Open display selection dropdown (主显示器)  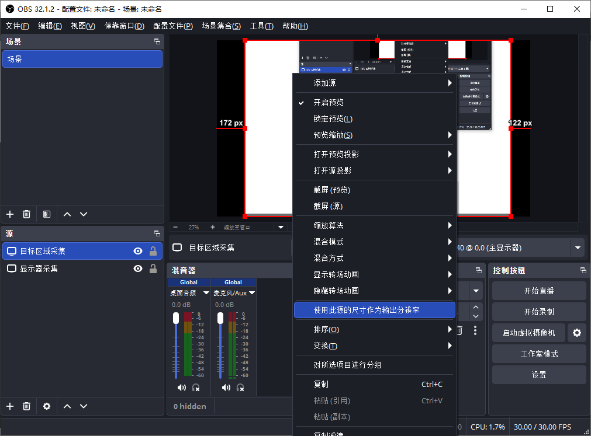pyautogui.click(x=578, y=247)
